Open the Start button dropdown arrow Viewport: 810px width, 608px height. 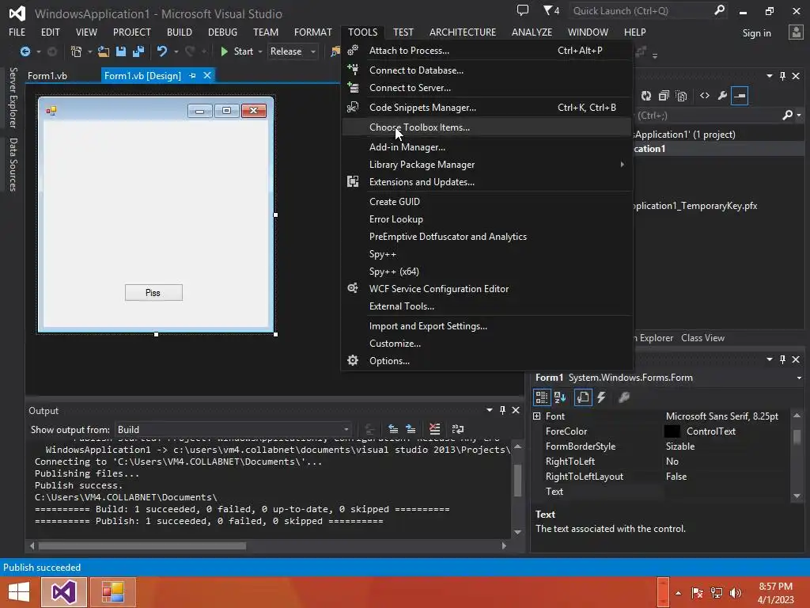coord(259,51)
